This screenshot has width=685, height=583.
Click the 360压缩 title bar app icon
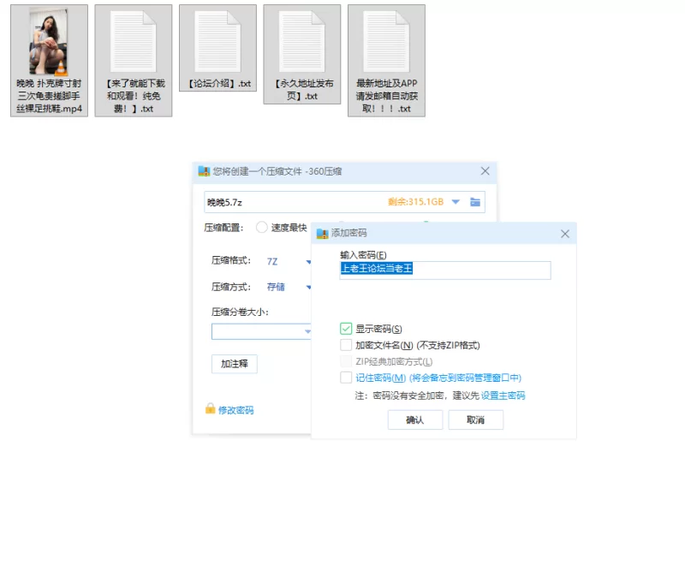coord(204,171)
